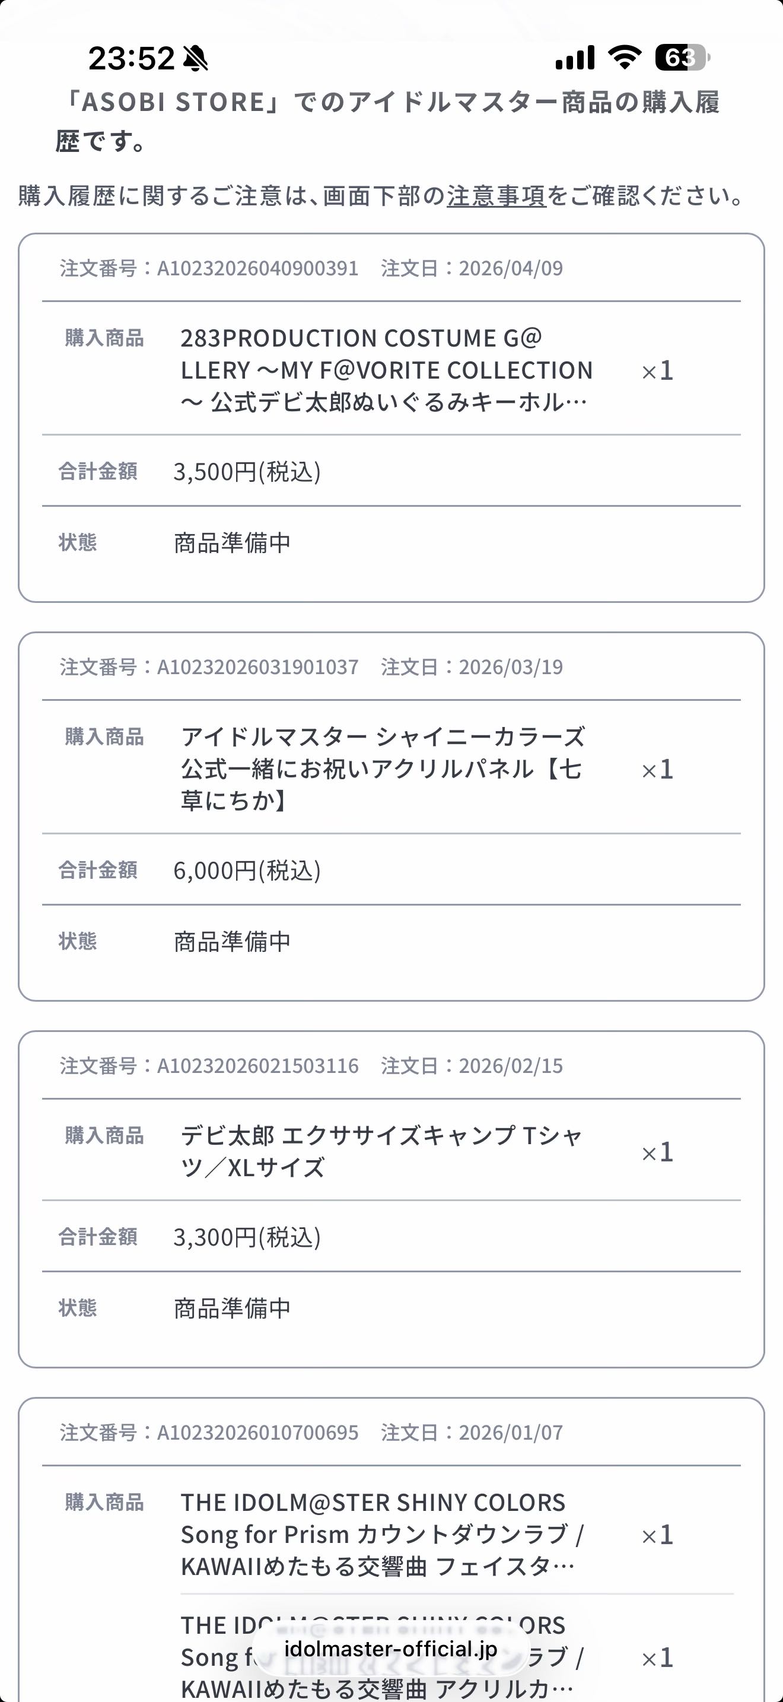783x1702 pixels.
Task: Tap the idolmaster-official.jp address pill
Action: pos(391,1650)
